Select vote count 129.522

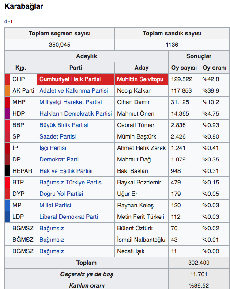[x=181, y=79]
